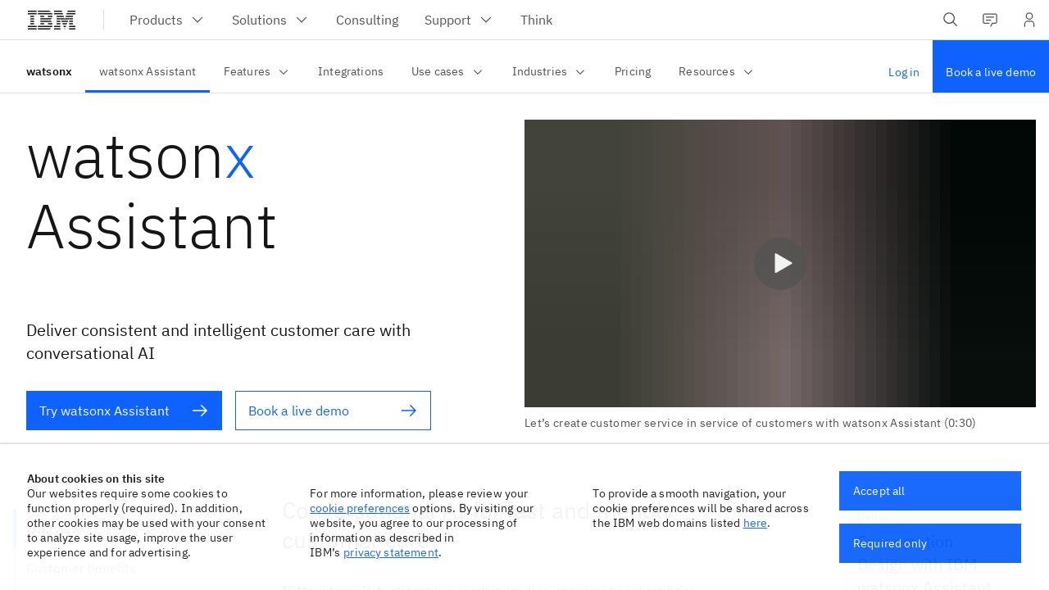Image resolution: width=1049 pixels, height=590 pixels.
Task: Open the chat contact icon
Action: pos(990,20)
